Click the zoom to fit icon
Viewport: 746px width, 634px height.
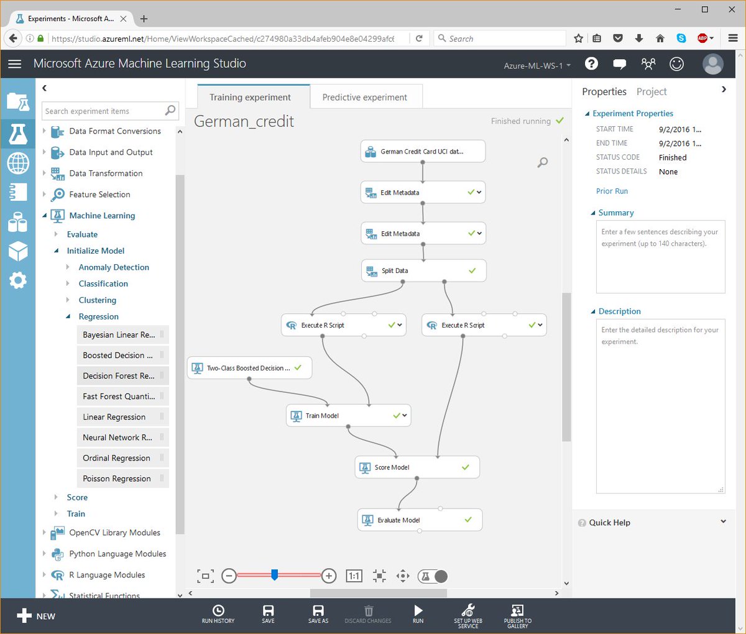pyautogui.click(x=205, y=576)
